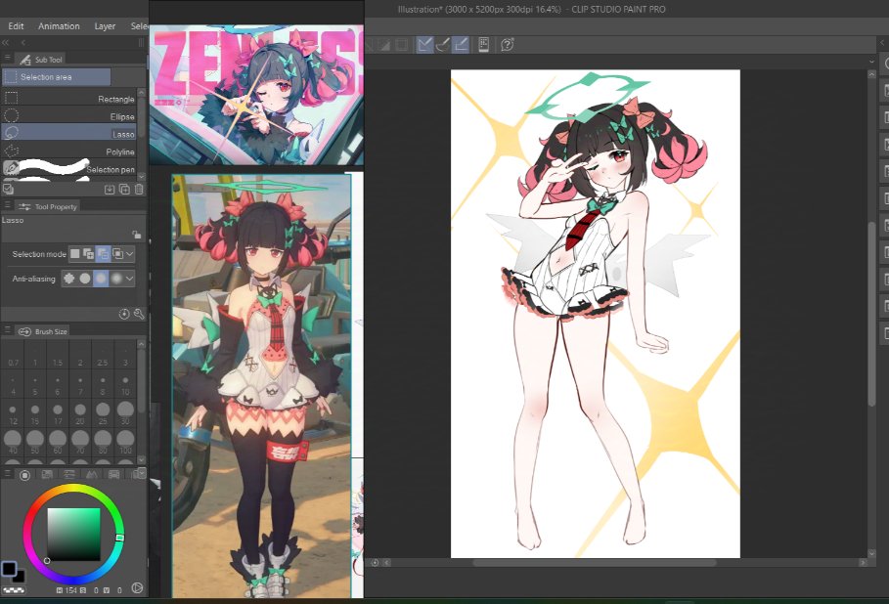Expand the Selection mode dropdown
This screenshot has height=604, width=889.
click(130, 254)
